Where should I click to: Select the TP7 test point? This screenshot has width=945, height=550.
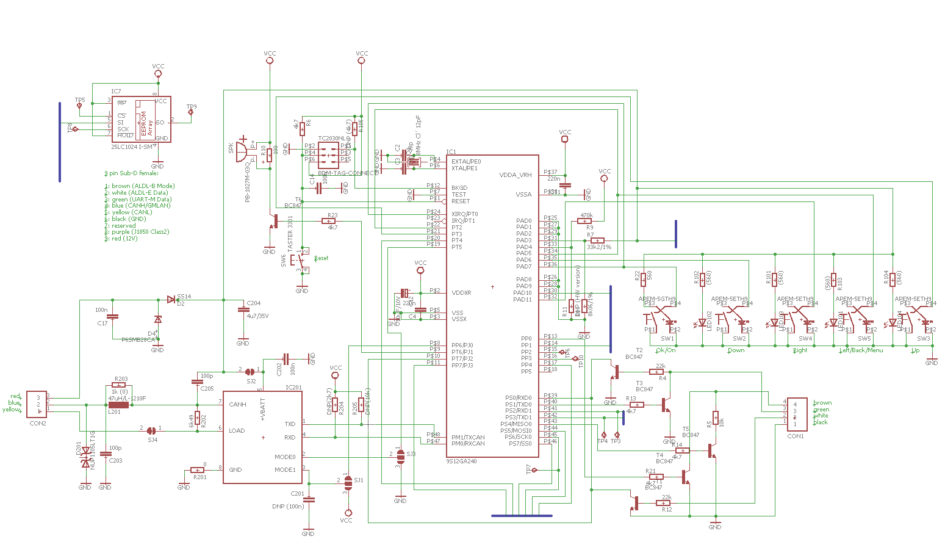[534, 470]
